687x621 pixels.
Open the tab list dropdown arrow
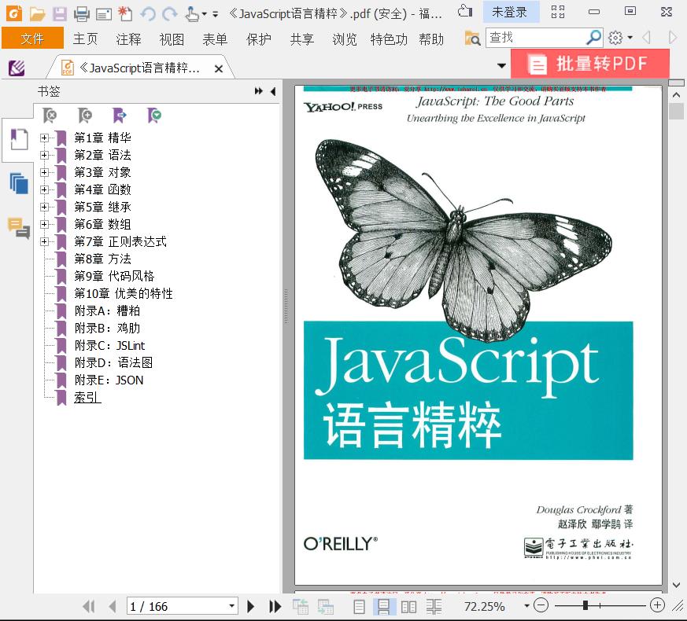click(501, 66)
